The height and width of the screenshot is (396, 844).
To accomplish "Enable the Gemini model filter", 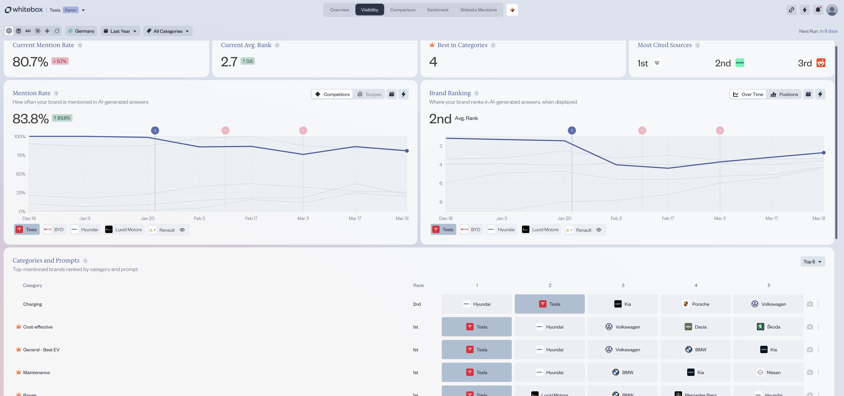I will click(x=47, y=31).
